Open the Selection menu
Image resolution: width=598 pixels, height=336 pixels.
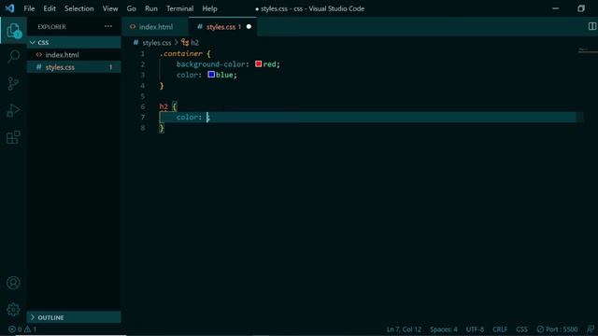[x=78, y=8]
